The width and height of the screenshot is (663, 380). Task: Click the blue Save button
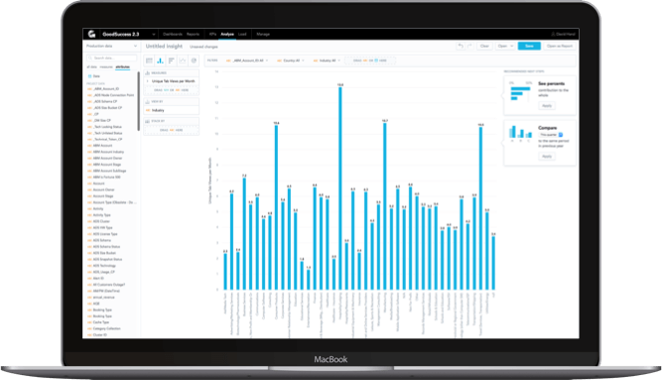tap(529, 46)
